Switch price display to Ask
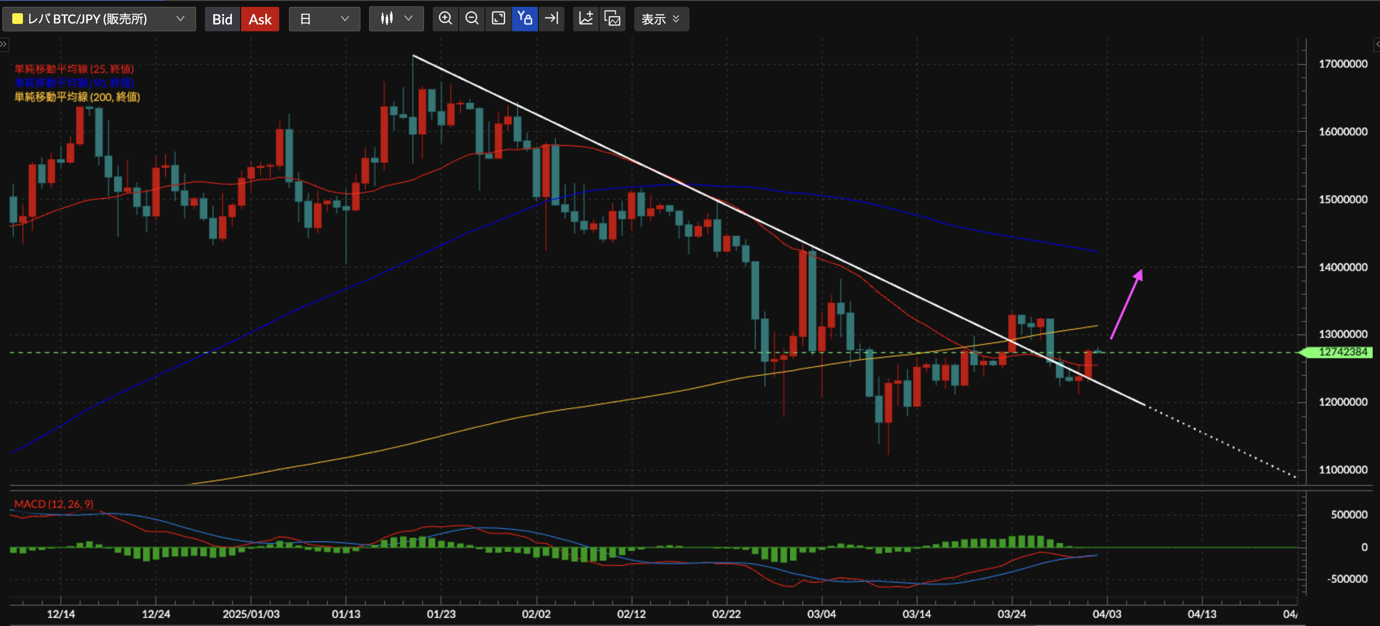 coord(260,19)
